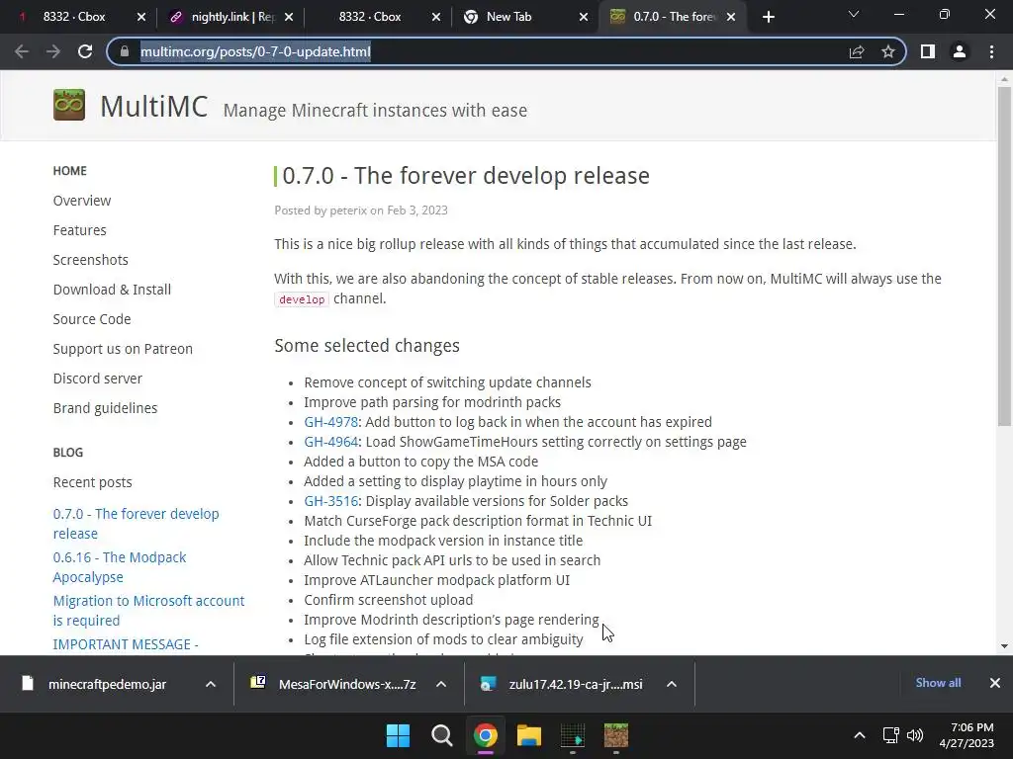Open 0.6.16 - The Modpack Apocalypse post
The image size is (1013, 759).
(120, 566)
